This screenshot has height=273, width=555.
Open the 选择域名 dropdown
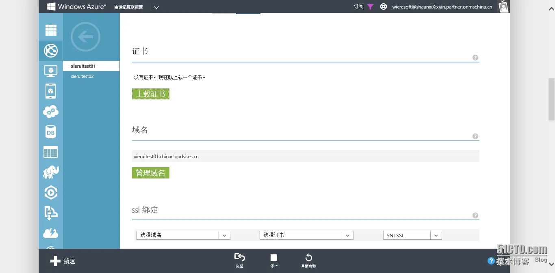183,235
